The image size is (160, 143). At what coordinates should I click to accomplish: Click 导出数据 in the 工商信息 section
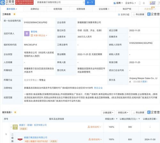click(139, 14)
